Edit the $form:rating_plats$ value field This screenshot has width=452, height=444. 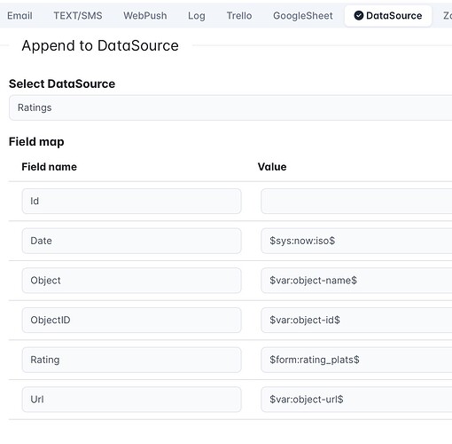click(x=356, y=360)
